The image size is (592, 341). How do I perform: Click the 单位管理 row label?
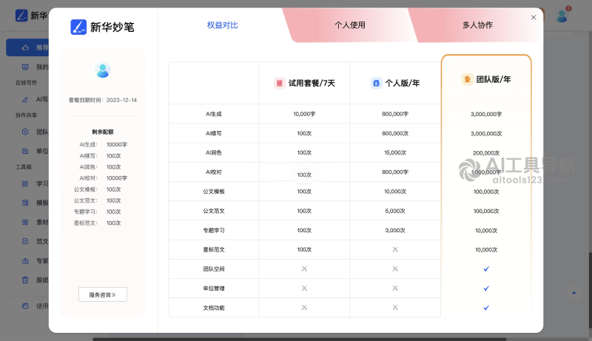point(214,288)
